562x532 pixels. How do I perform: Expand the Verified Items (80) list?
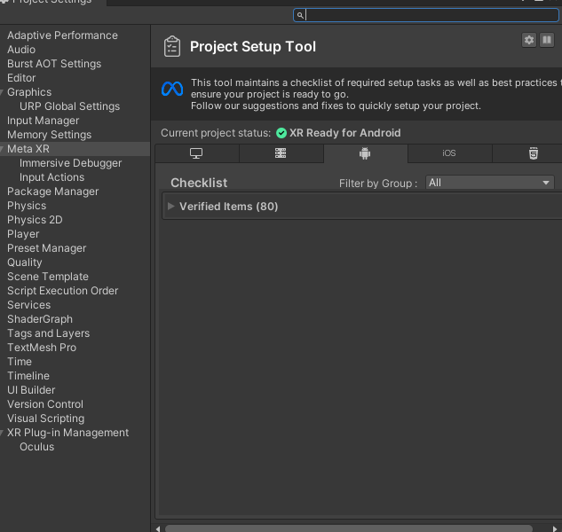click(171, 207)
